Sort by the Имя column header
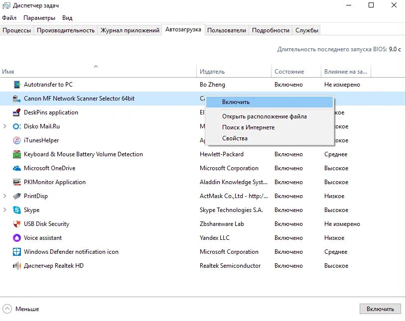 [x=99, y=70]
